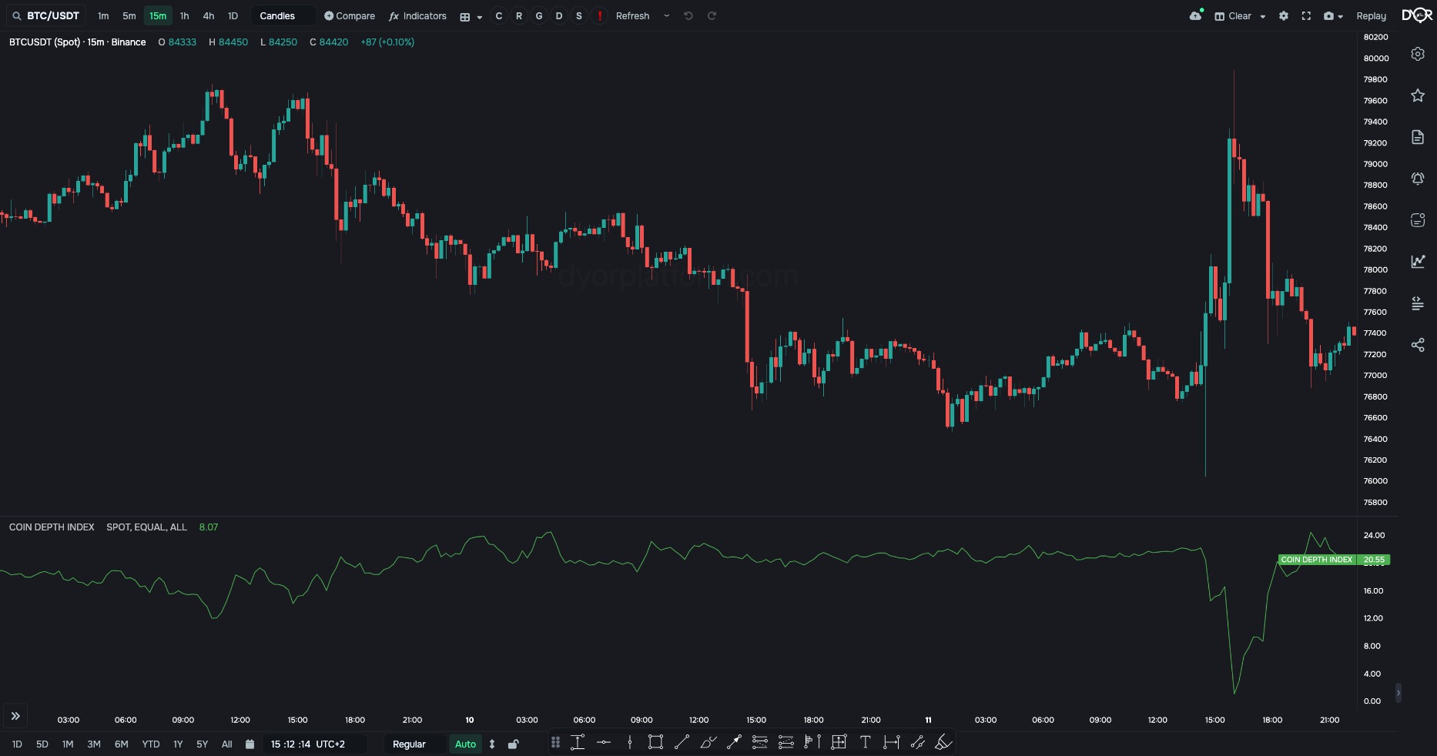Open the Candles chart type dropdown
Image resolution: width=1437 pixels, height=756 pixels.
point(283,15)
